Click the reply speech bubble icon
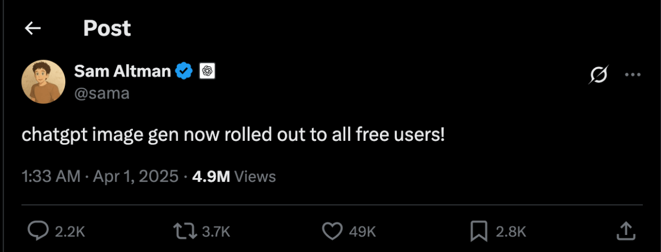Viewport: 661px width, 252px height. tap(38, 231)
